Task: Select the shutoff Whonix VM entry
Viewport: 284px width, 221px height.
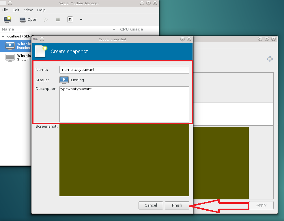Action: [x=17, y=57]
